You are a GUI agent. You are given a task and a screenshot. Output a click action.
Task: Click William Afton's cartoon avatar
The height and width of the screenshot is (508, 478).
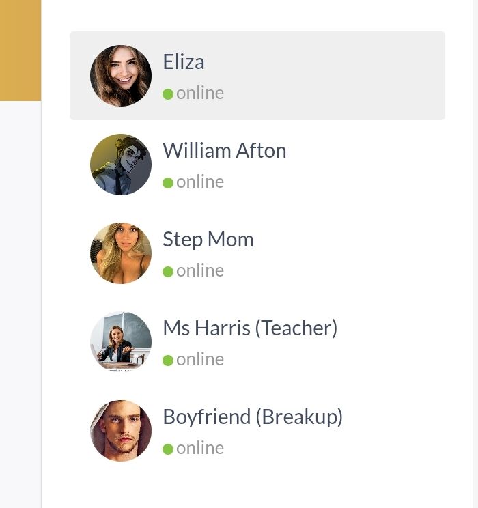[121, 165]
